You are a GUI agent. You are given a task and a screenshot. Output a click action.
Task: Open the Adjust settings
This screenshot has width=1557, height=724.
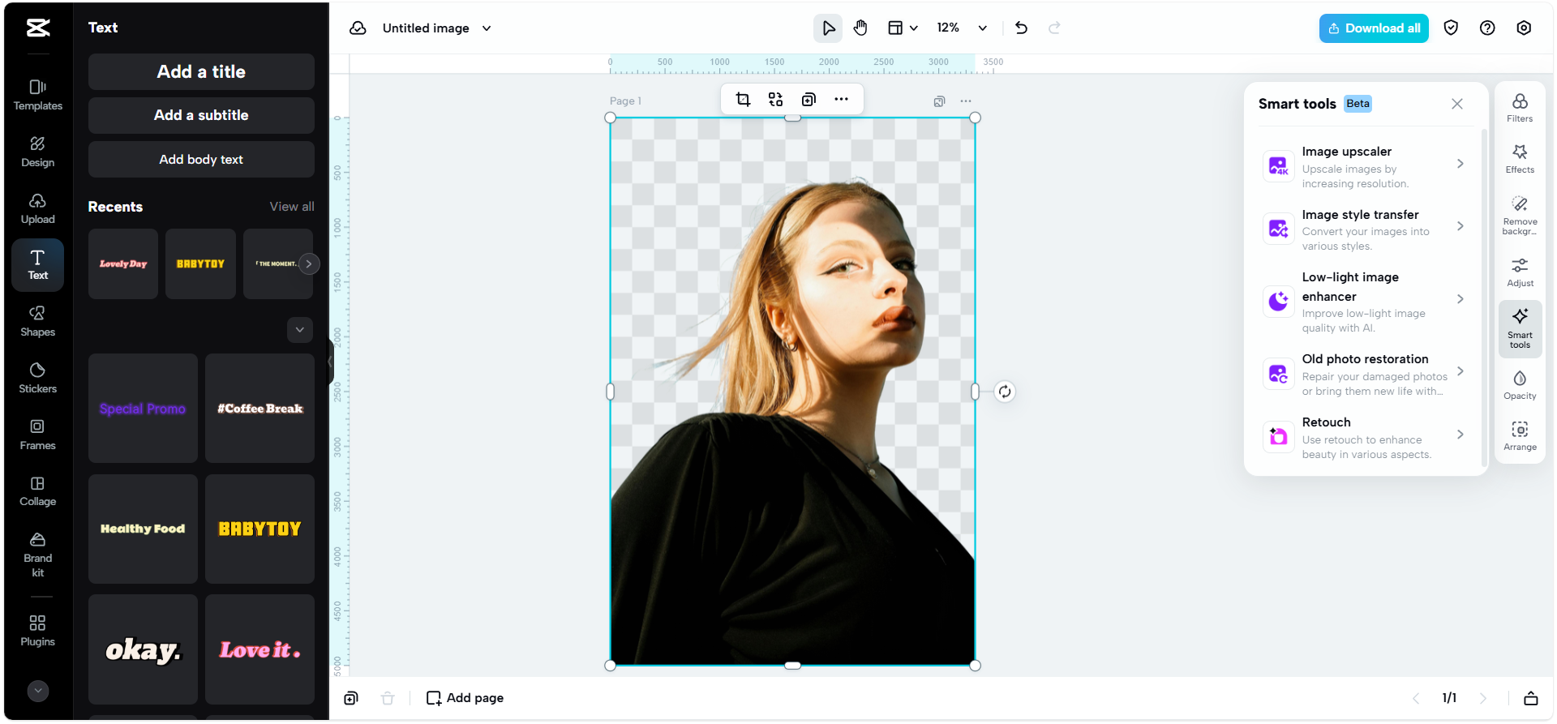coord(1519,272)
